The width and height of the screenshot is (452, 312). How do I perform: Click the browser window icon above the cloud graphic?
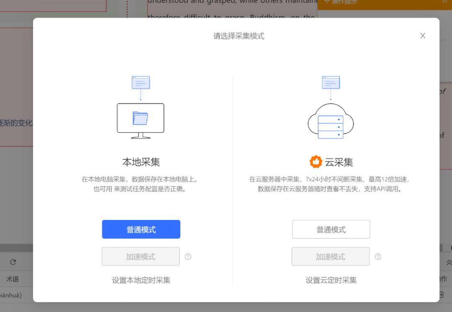tap(331, 82)
